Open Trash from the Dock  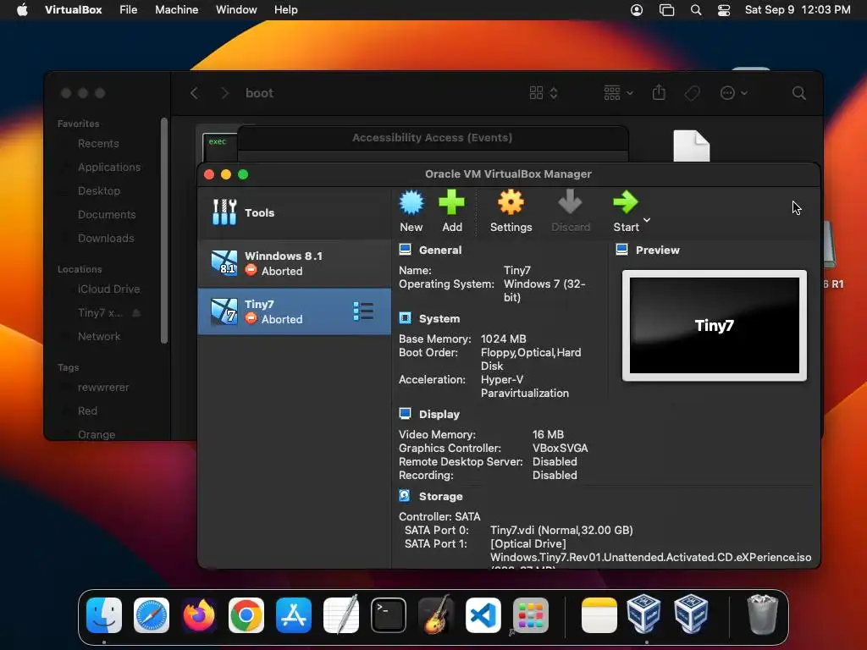(x=763, y=614)
